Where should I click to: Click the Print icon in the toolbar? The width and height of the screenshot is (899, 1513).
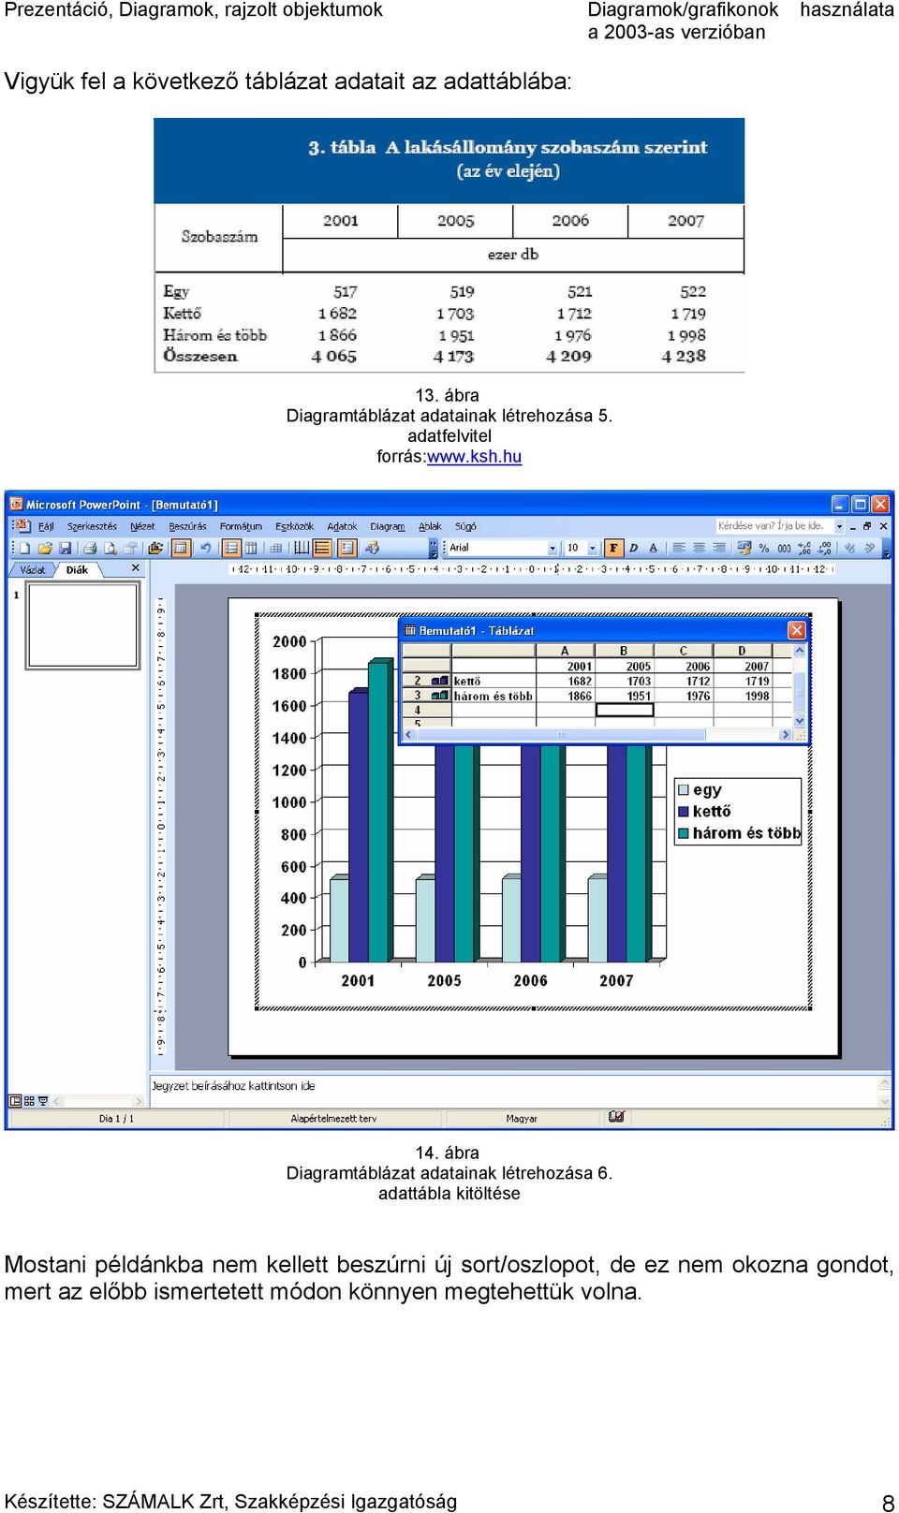pyautogui.click(x=90, y=549)
